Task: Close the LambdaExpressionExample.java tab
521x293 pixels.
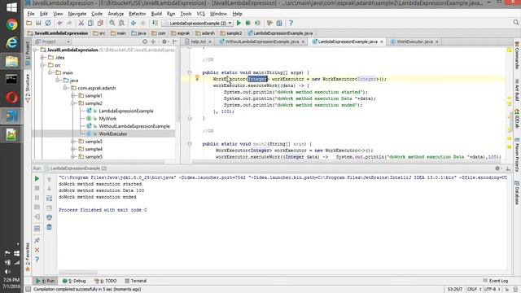Action: pyautogui.click(x=382, y=42)
